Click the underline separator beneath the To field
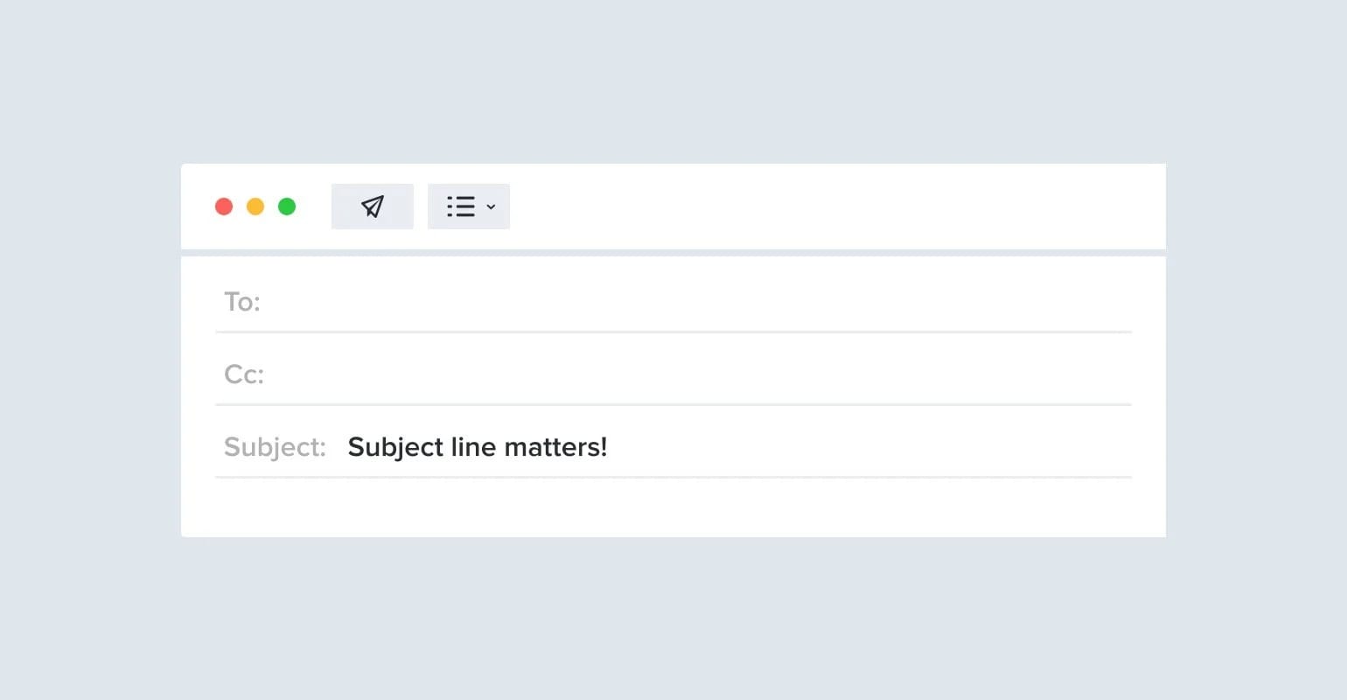The image size is (1347, 700). coord(673,332)
